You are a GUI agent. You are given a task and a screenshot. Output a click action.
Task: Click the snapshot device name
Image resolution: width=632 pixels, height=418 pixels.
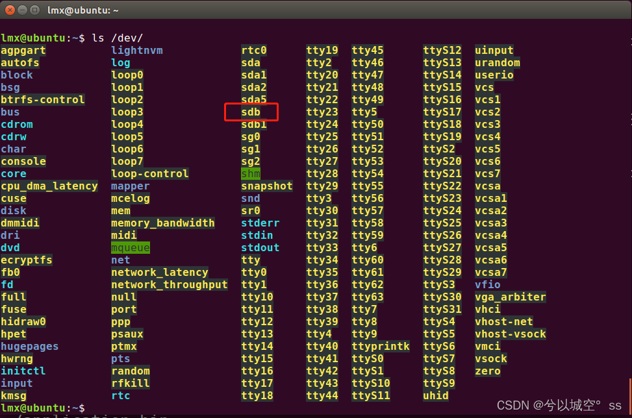(266, 186)
